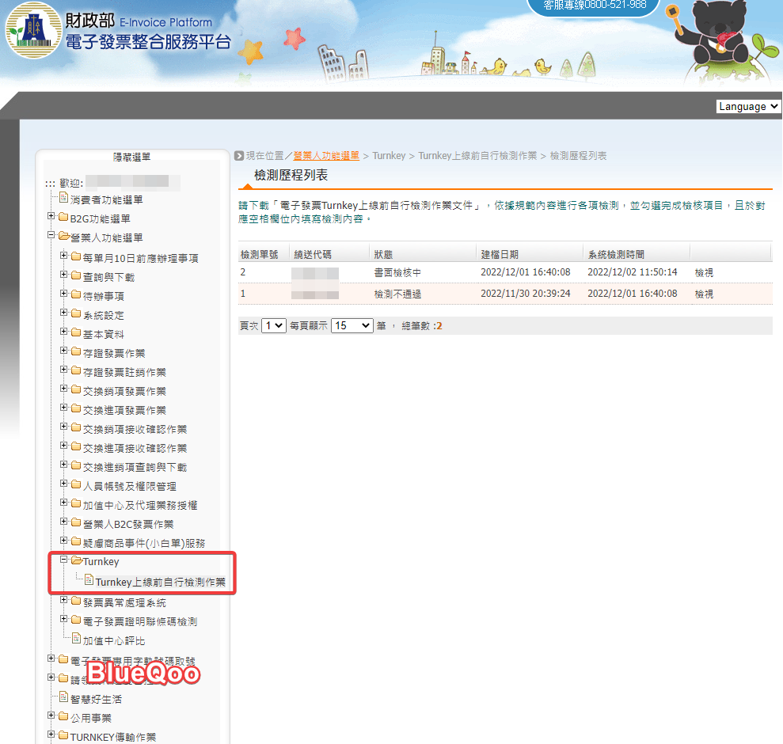
Task: Click 隱藏選單 to hide sidebar
Action: click(x=131, y=158)
